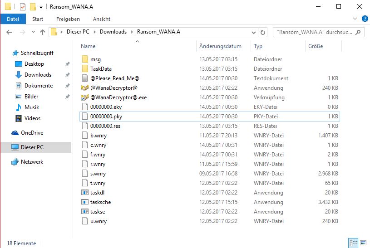Switch to the Ansicht tab
Screen dimensions: 370x248
point(101,19)
